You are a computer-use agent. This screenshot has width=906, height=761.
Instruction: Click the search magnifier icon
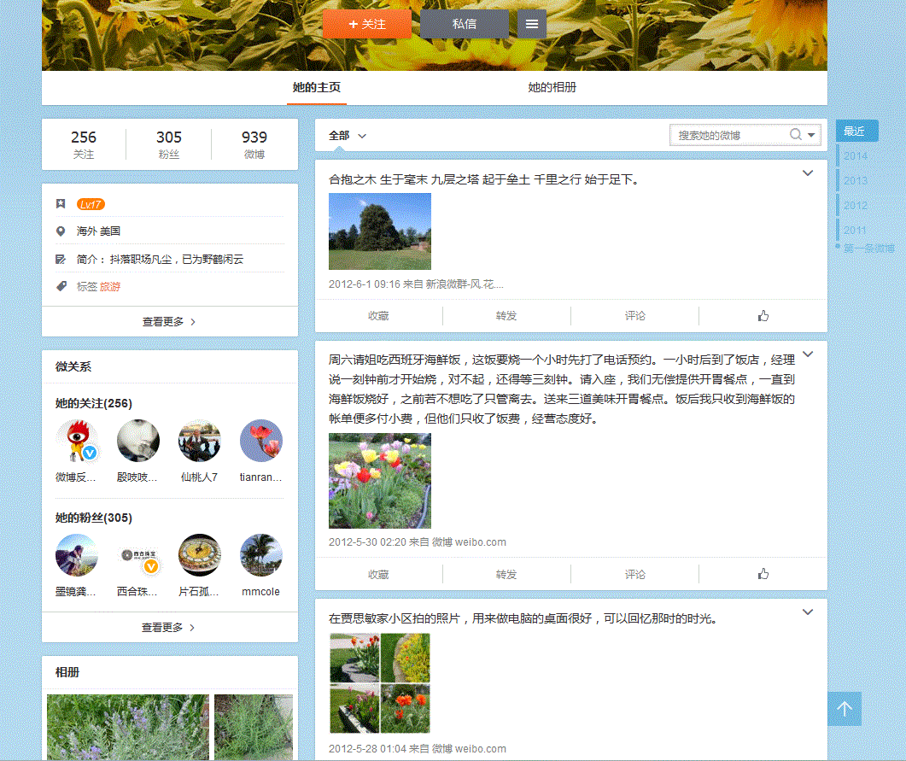(x=795, y=135)
